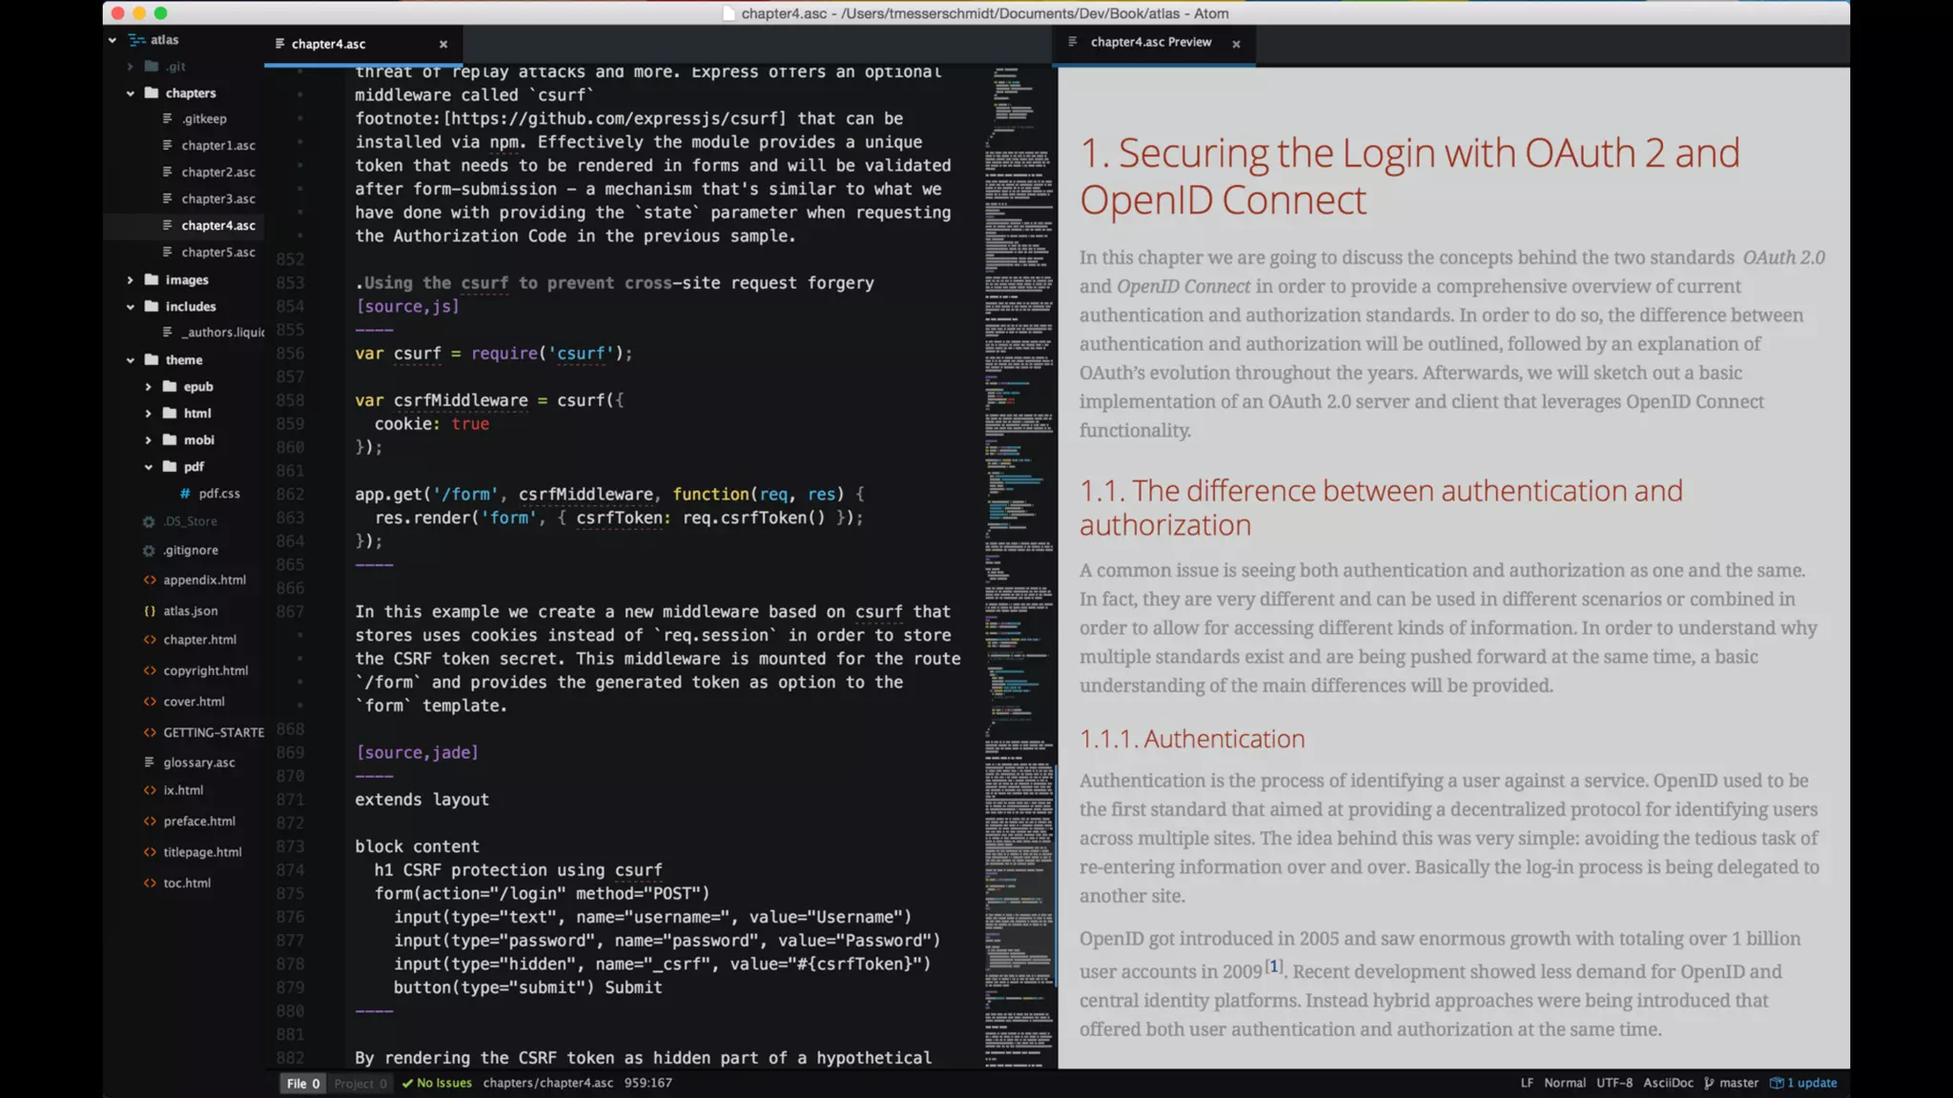Click the appendix.html code icon
The height and width of the screenshot is (1098, 1953).
tap(150, 580)
